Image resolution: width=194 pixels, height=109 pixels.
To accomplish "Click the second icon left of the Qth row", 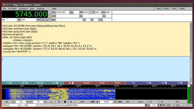I will 46,20.
